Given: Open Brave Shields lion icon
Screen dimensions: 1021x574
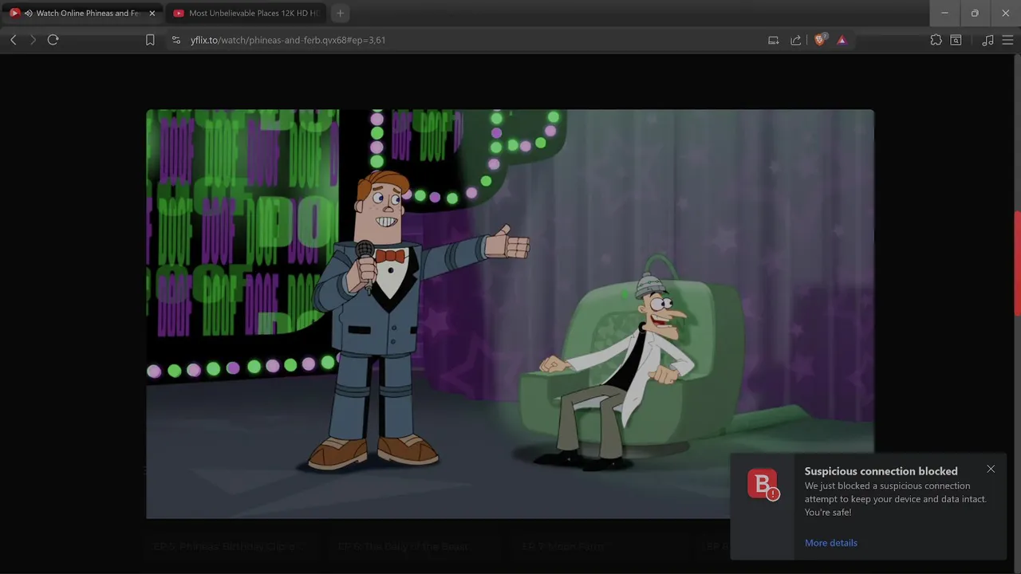Looking at the screenshot, I should click(x=819, y=40).
